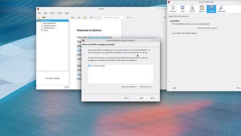Open Search pane in Zotero Preferences
The image size is (241, 136).
point(192,9)
